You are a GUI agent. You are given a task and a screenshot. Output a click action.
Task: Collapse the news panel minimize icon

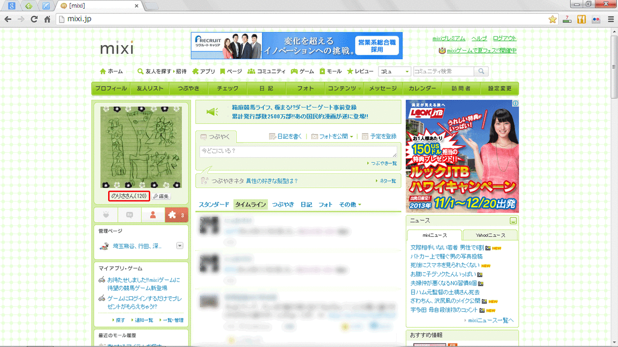click(x=513, y=221)
